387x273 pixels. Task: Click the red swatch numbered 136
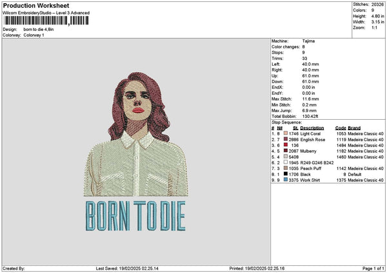pyautogui.click(x=285, y=145)
